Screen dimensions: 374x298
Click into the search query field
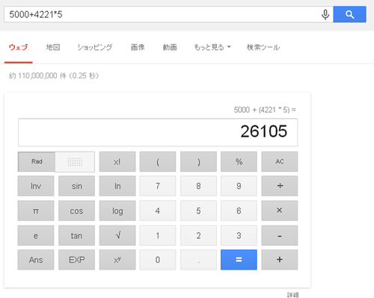pyautogui.click(x=162, y=15)
